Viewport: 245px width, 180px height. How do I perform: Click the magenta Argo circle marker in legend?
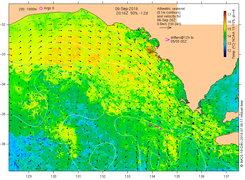tap(41, 8)
